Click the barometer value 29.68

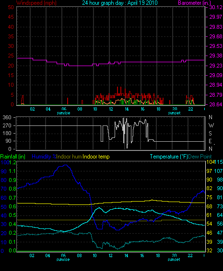[x=216, y=36]
